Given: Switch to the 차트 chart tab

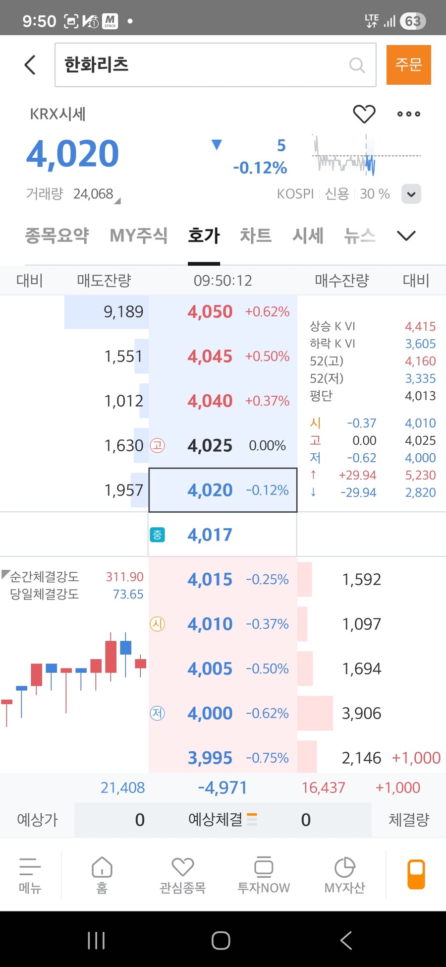Looking at the screenshot, I should (256, 237).
